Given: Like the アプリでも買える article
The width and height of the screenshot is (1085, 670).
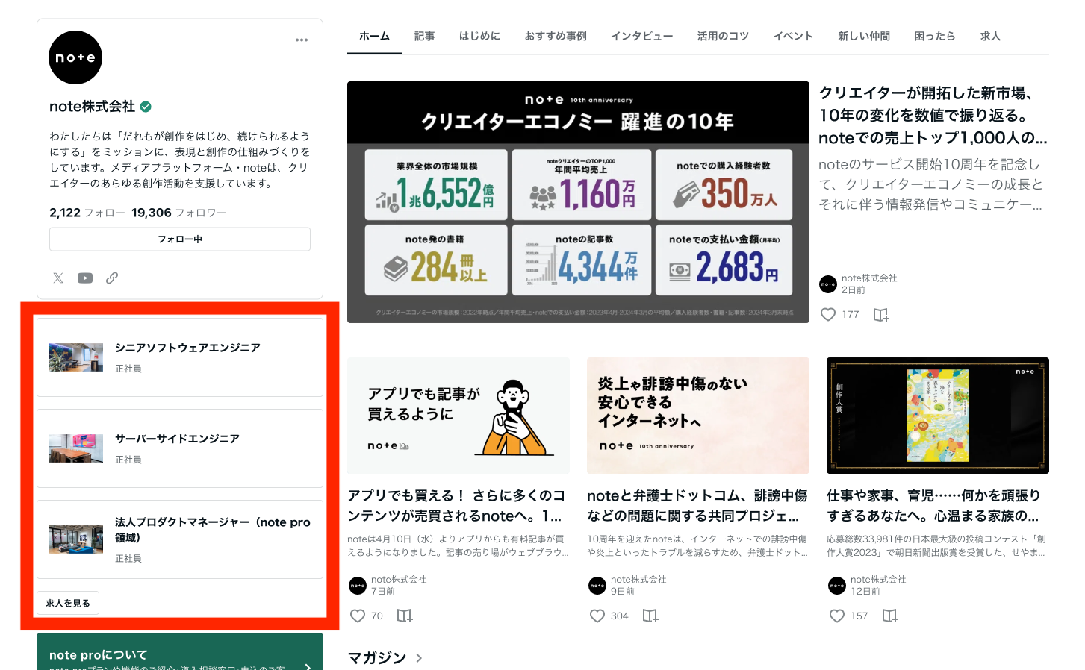Looking at the screenshot, I should click(358, 616).
